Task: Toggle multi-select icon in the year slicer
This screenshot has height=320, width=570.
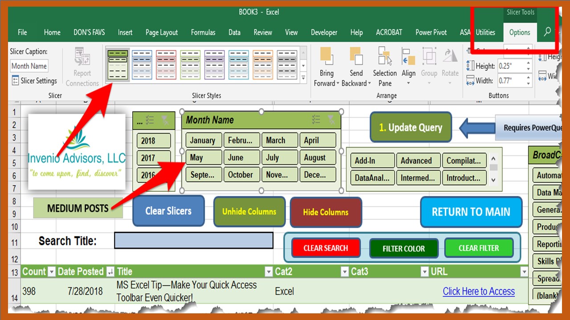Action: (x=150, y=120)
